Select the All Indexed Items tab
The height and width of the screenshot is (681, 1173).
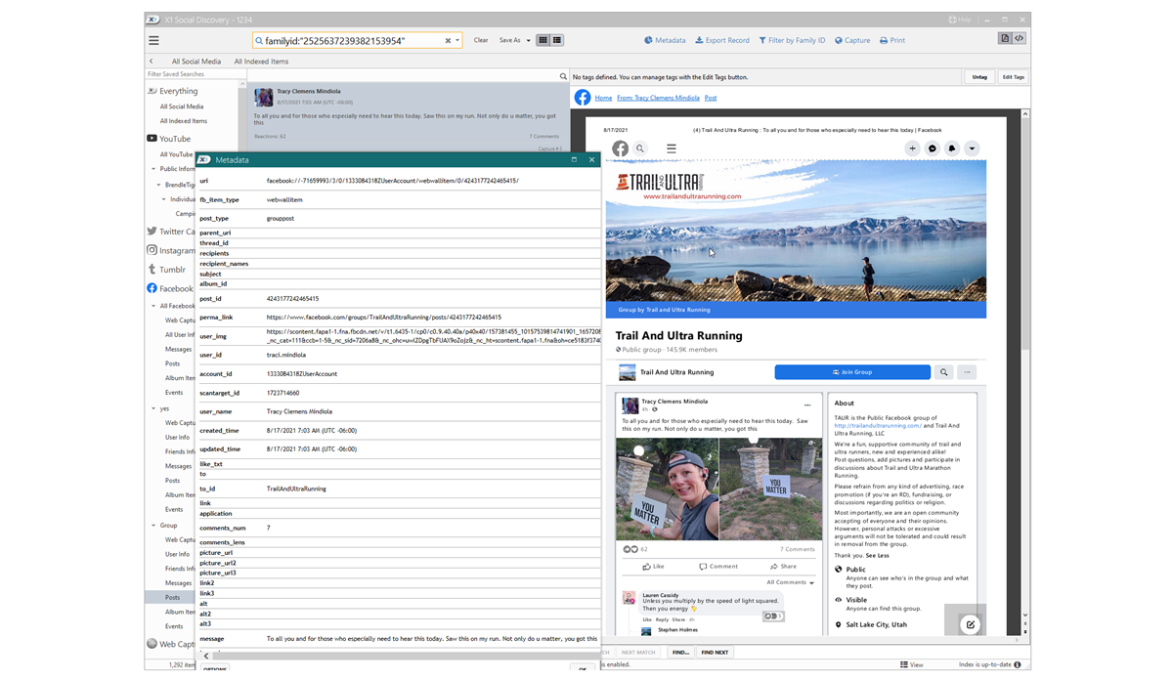pos(261,62)
